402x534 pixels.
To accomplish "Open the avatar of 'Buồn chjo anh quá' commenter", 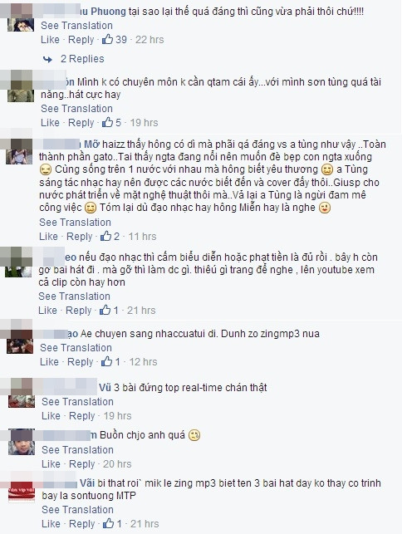I will coord(22,444).
